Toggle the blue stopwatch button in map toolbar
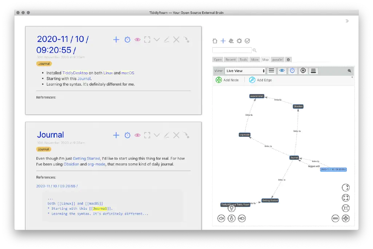Image resolution: width=373 pixels, height=249 pixels. point(292,71)
